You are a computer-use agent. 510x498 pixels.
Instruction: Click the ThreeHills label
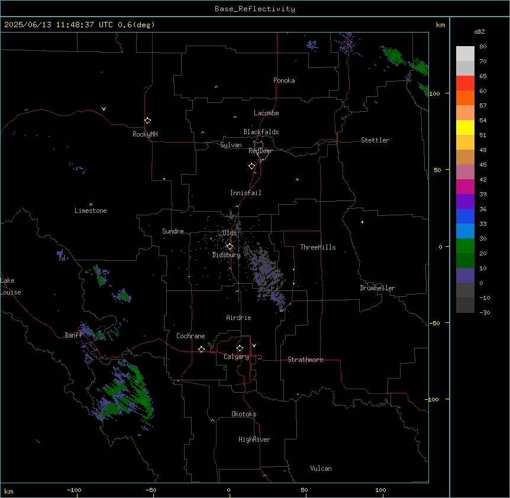(318, 247)
